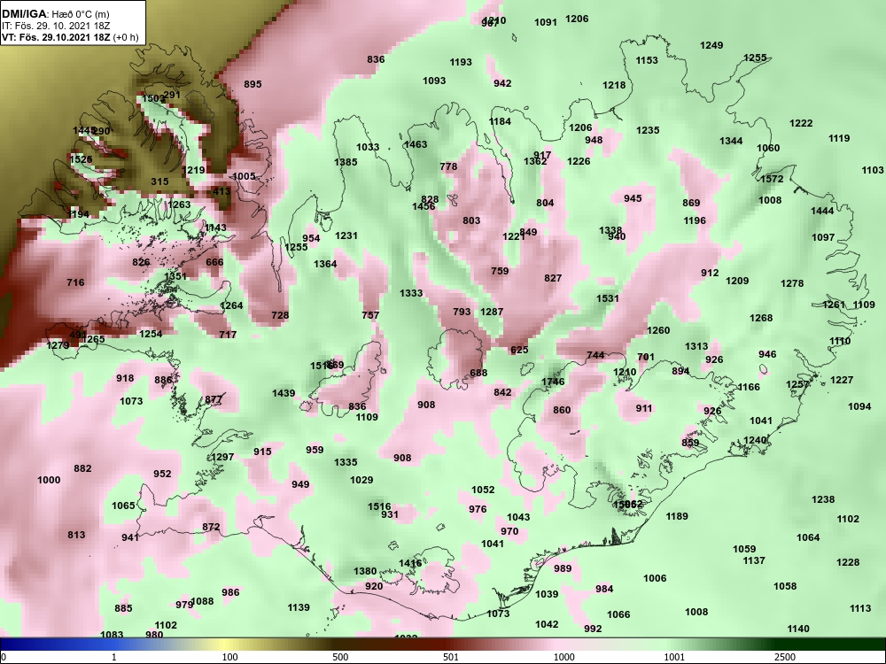Pick the 1572 value on the map
The image size is (886, 664).
point(772,179)
